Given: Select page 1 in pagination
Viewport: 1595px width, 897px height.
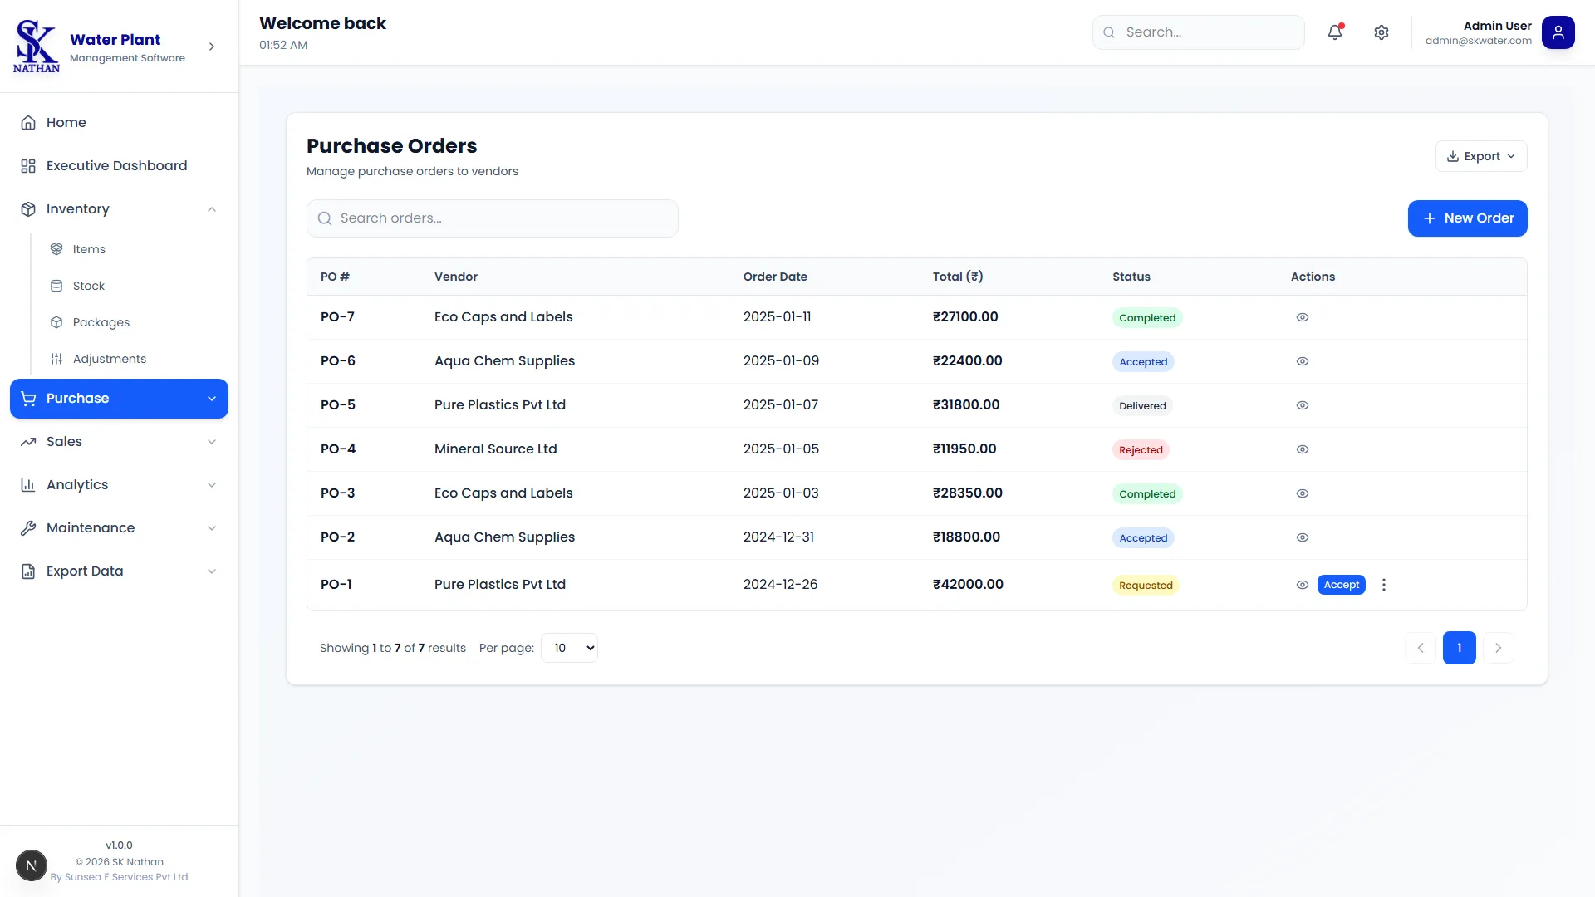Looking at the screenshot, I should point(1459,648).
